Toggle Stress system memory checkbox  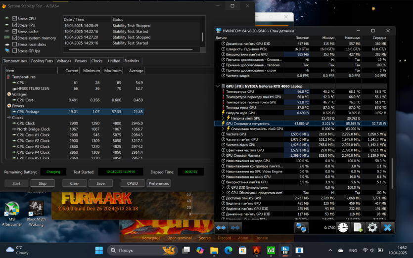(x=15, y=38)
